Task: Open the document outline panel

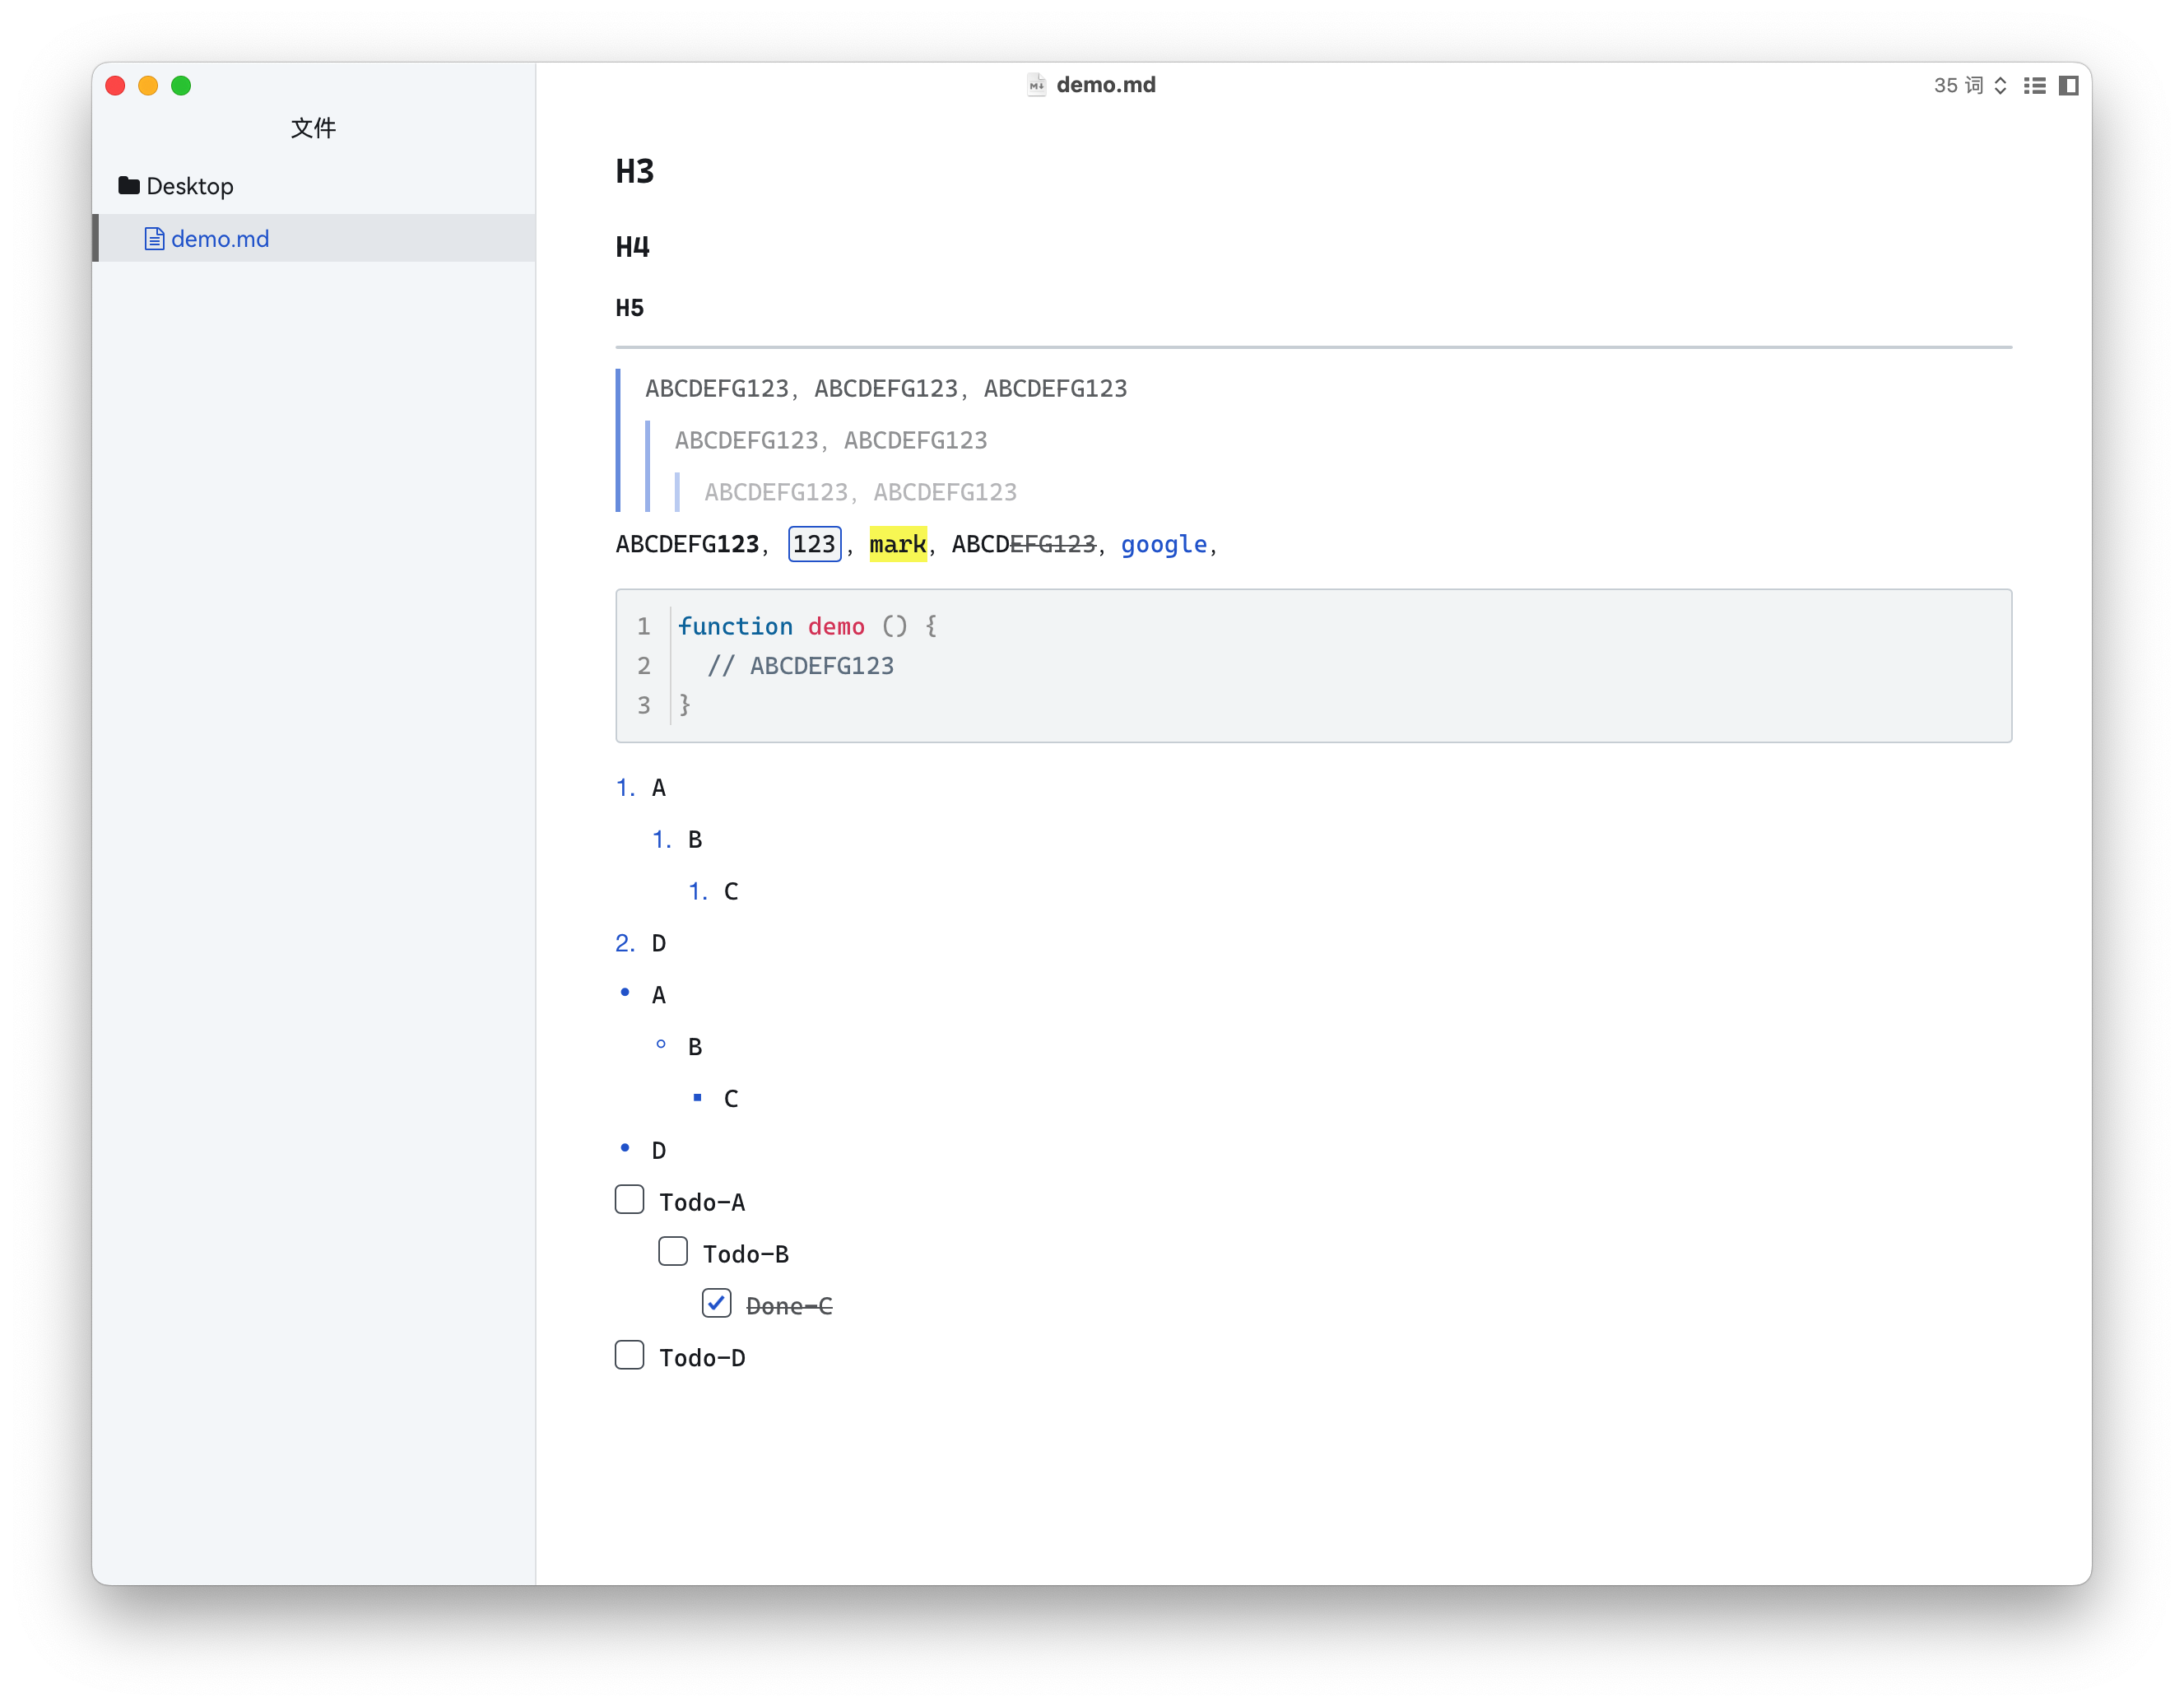Action: coord(2036,86)
